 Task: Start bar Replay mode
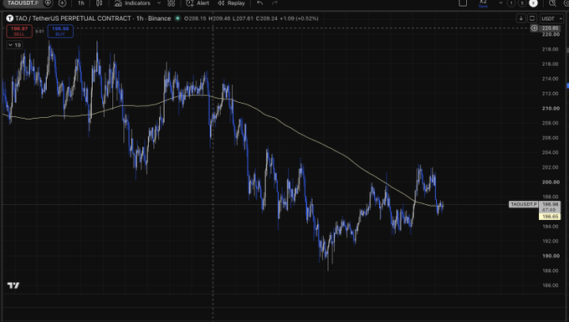(231, 3)
